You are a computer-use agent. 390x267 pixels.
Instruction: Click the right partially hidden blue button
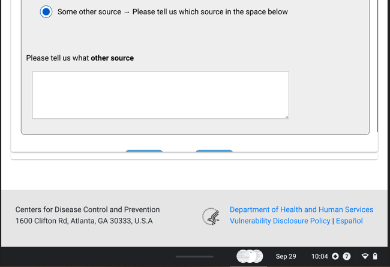[214, 152]
